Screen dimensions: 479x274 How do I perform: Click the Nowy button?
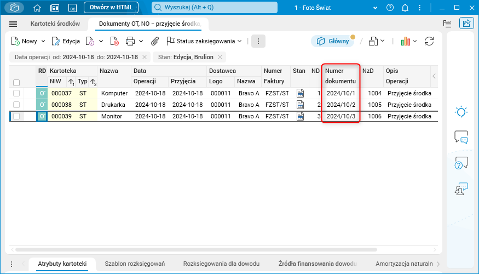point(24,41)
